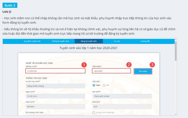Open the Quy định tuyển sinh tab

click(32, 41)
